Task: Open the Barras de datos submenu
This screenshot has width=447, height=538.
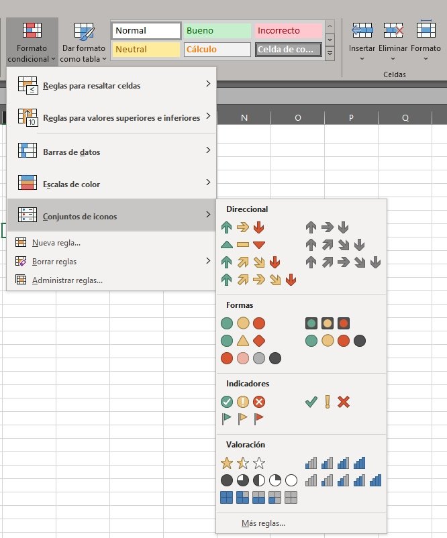Action: click(111, 152)
